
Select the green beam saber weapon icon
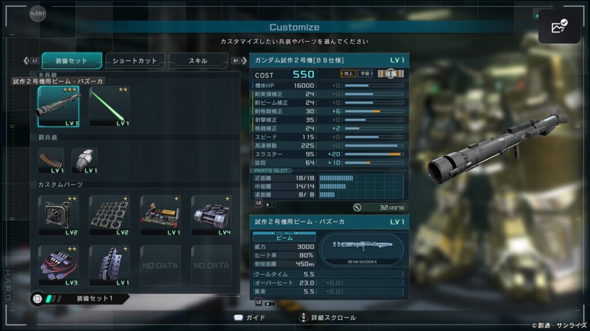(x=109, y=106)
